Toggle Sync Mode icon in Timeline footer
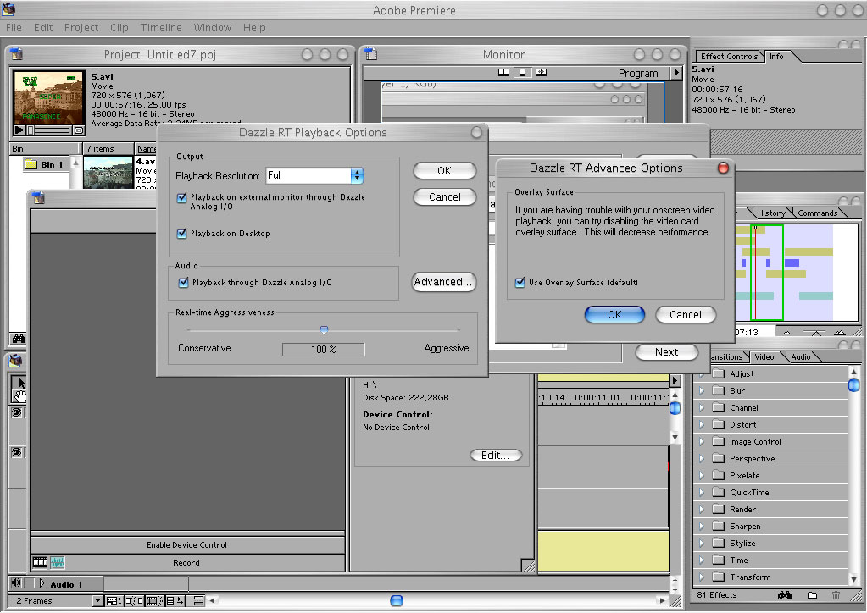 pos(198,601)
